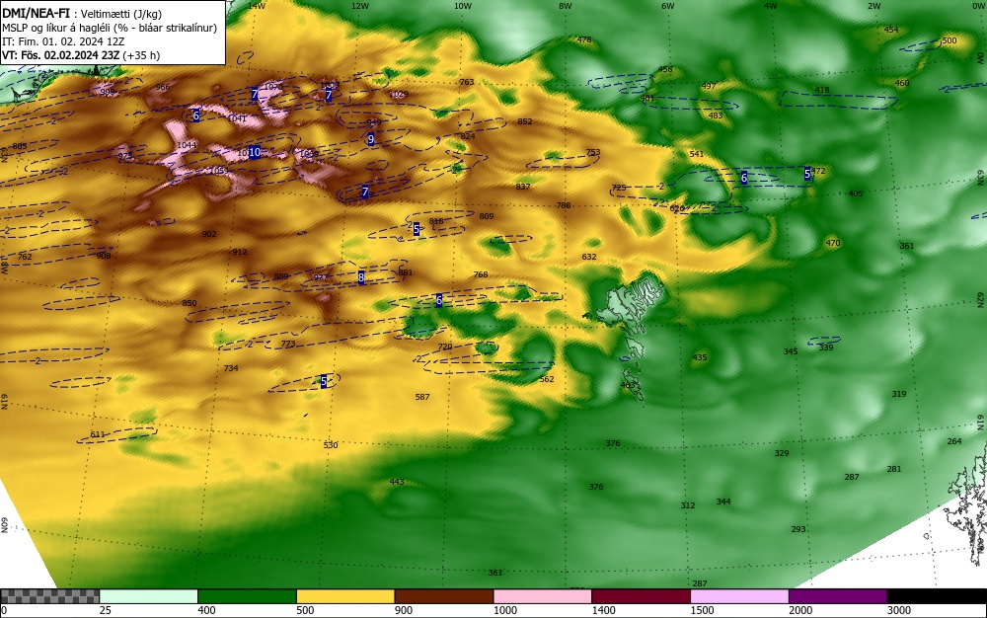
Task: Click the DMI/NEA-FI title text
Action: tap(36, 13)
